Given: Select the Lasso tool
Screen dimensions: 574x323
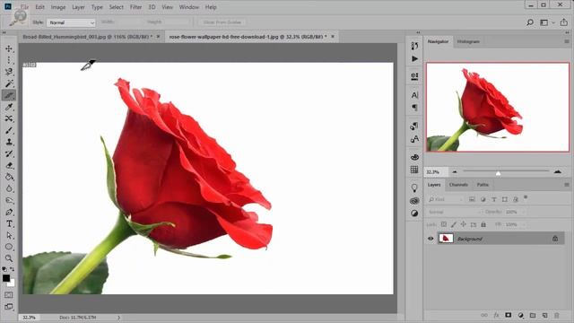Looking at the screenshot, I should 9,72.
